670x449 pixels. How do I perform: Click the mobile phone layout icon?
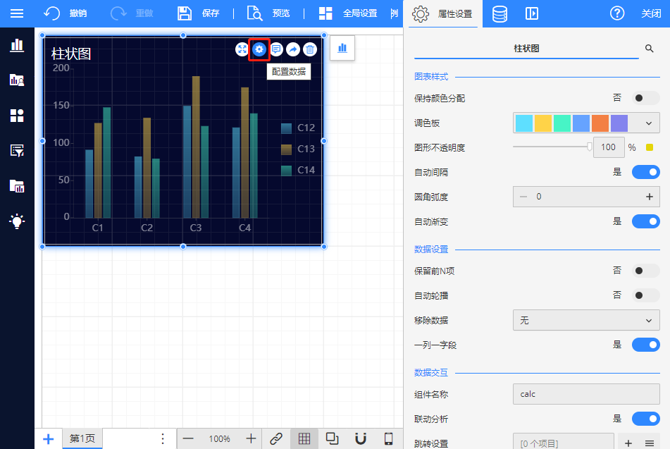click(x=388, y=438)
